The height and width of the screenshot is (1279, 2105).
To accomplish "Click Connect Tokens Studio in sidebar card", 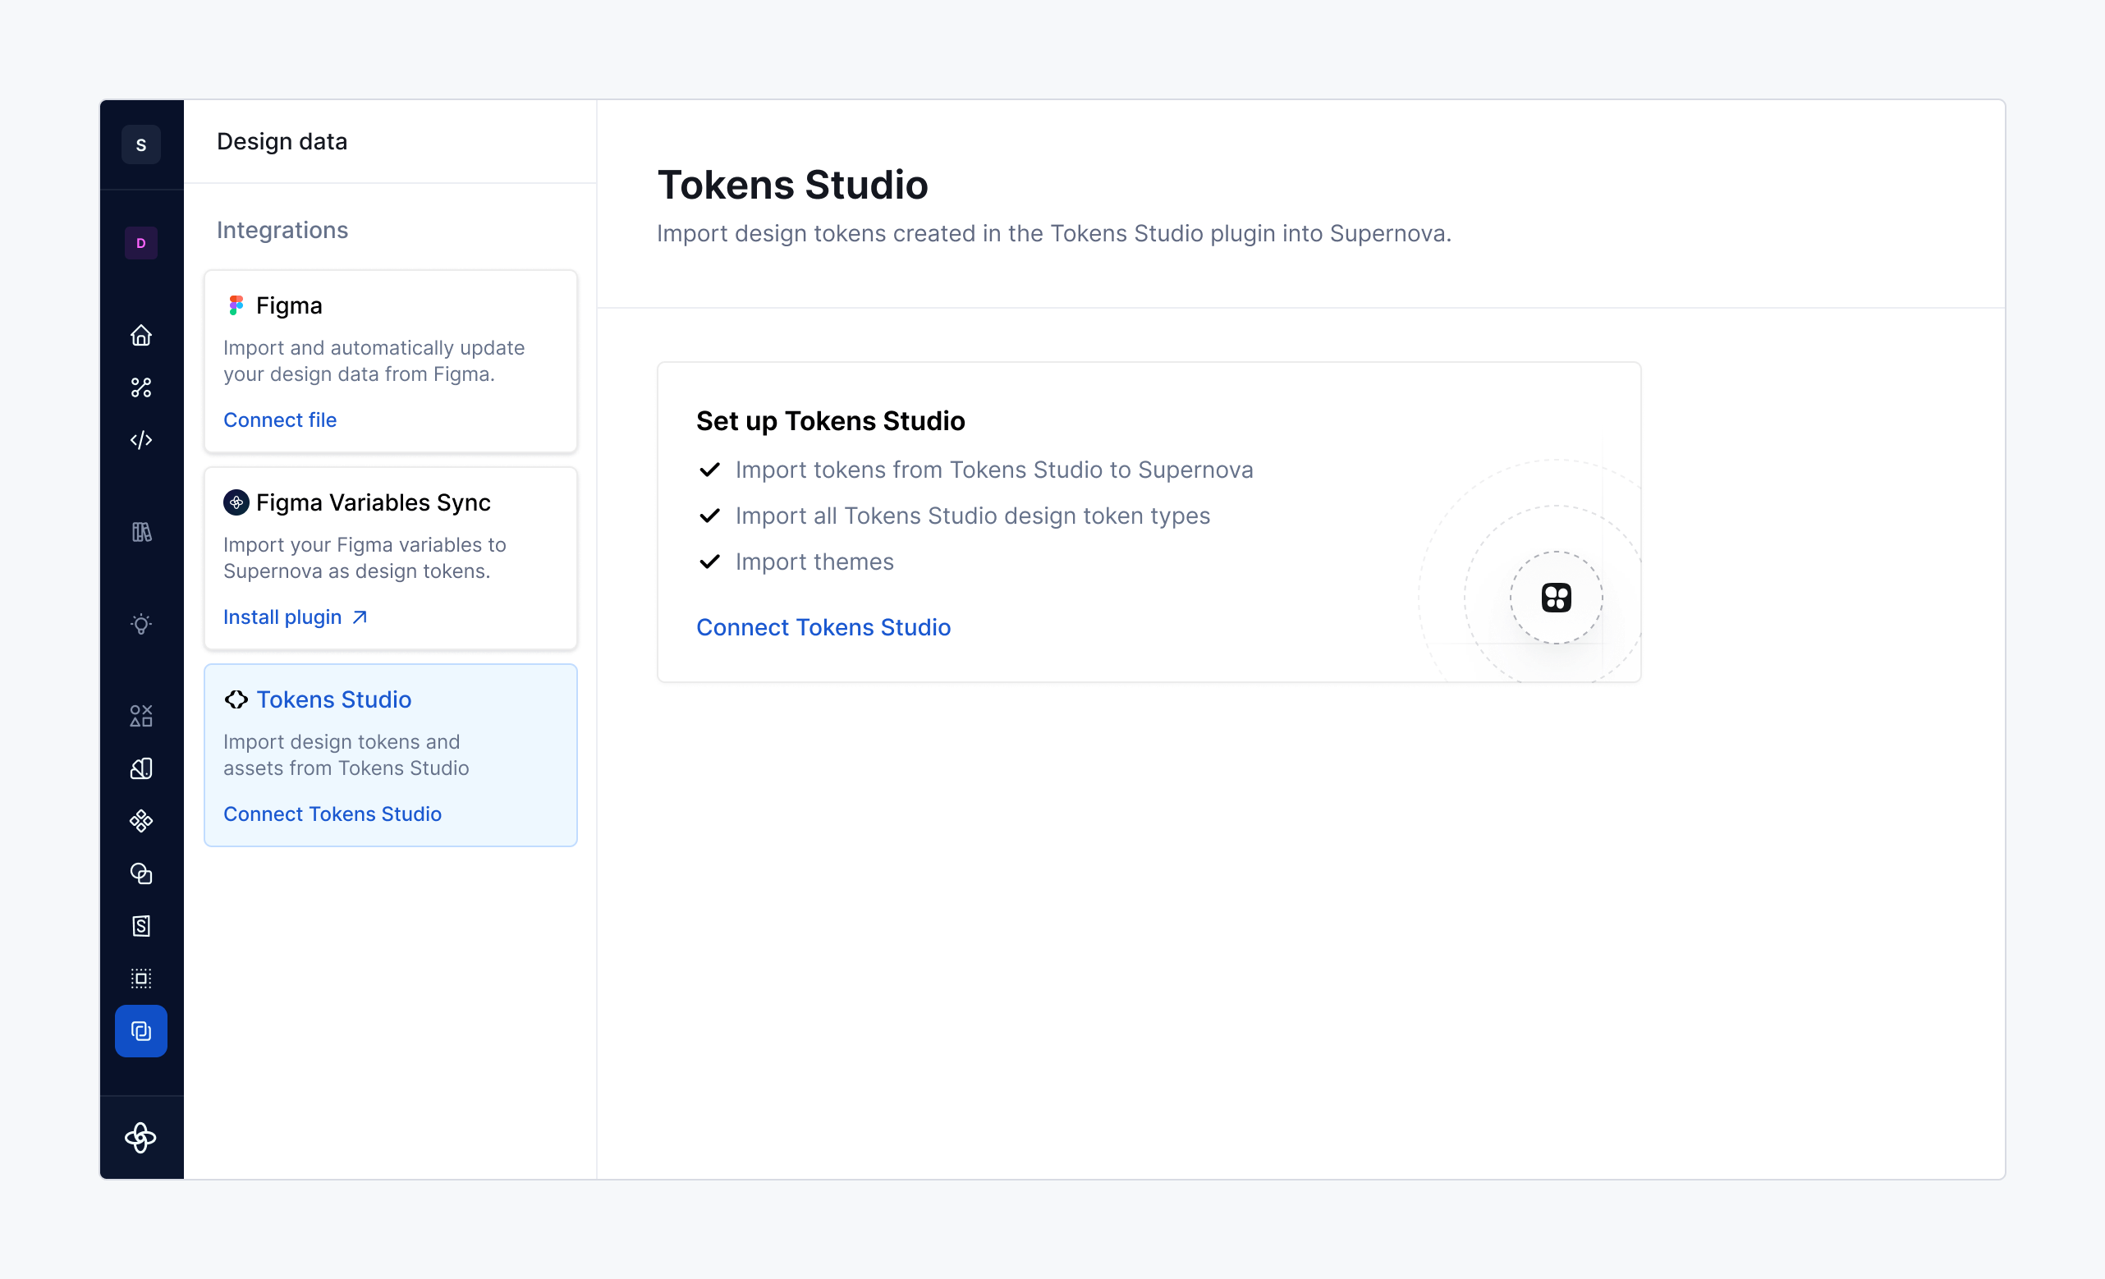I will pyautogui.click(x=332, y=814).
